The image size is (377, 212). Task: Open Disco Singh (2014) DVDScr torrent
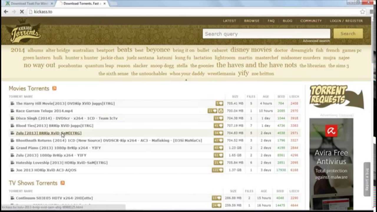[x=67, y=118]
